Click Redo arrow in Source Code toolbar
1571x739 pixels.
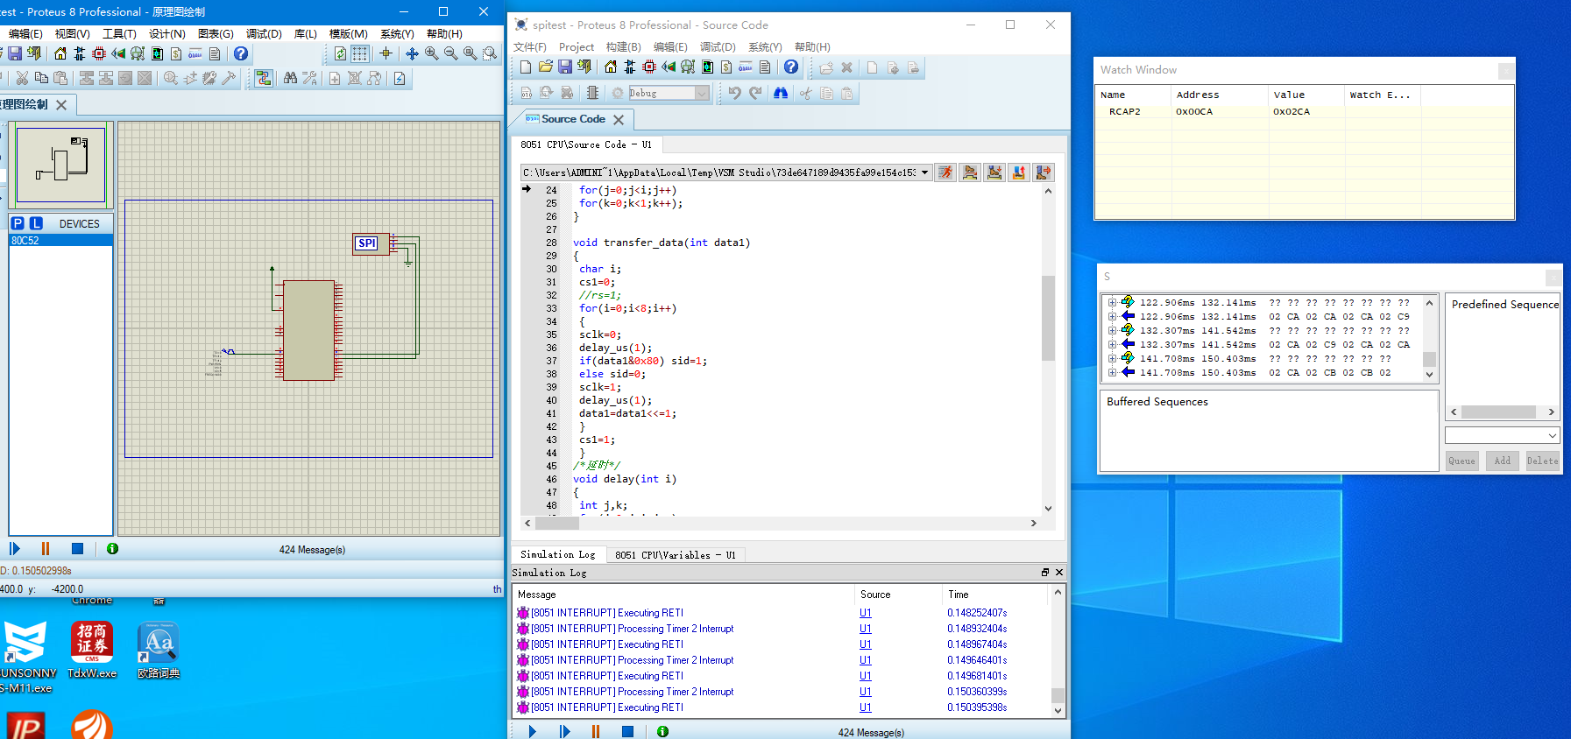755,93
